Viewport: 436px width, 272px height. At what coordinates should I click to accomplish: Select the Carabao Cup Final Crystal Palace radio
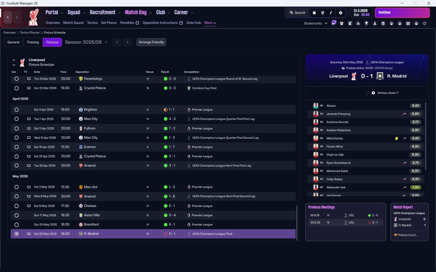click(x=16, y=88)
